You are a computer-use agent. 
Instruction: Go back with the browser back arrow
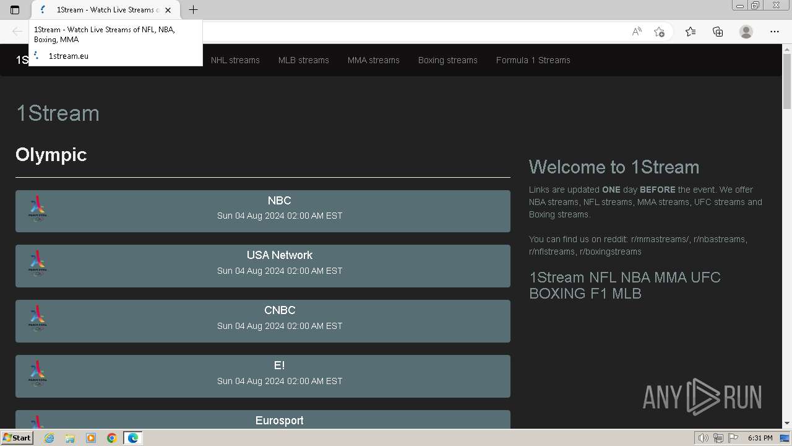pyautogui.click(x=17, y=32)
